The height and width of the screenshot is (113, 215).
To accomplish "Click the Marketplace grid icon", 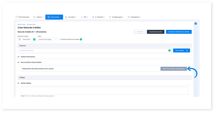I will [x=129, y=17].
